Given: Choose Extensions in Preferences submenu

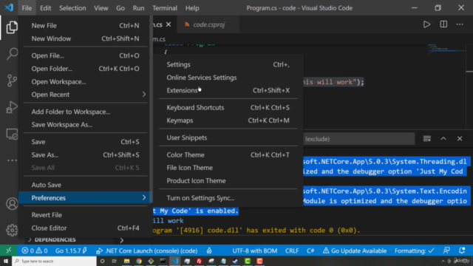Looking at the screenshot, I should (228, 90).
